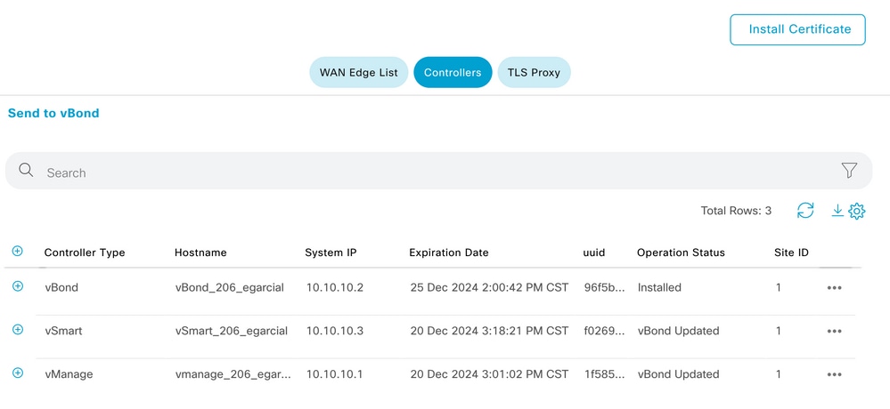Sort by Expiration Date column header
890x409 pixels.
pos(449,253)
